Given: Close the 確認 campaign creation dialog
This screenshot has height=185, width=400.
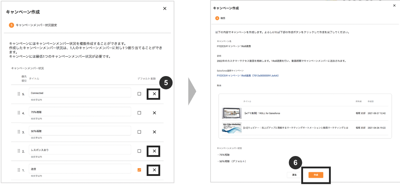Looking at the screenshot, I should coord(394,5).
